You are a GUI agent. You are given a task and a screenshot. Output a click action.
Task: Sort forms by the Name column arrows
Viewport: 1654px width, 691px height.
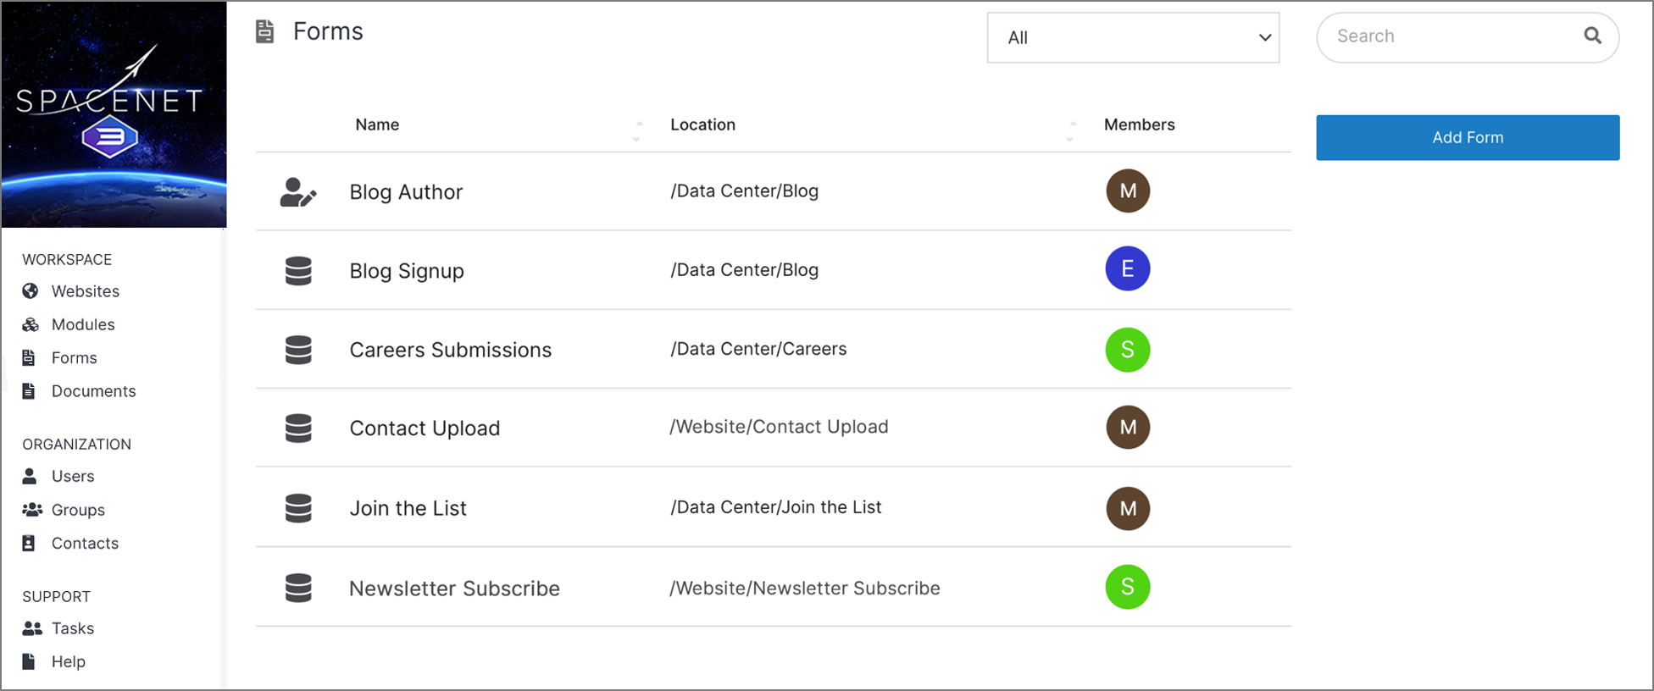coord(638,130)
